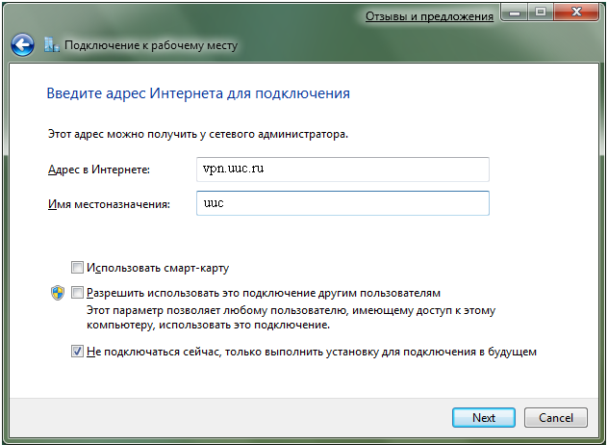Enable Использовать смарт-карту checkbox

[x=77, y=268]
